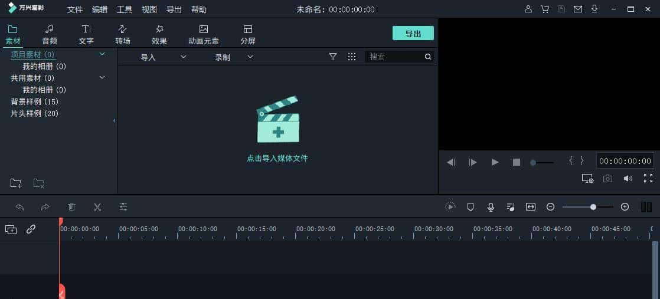Step back to previous frame

451,162
